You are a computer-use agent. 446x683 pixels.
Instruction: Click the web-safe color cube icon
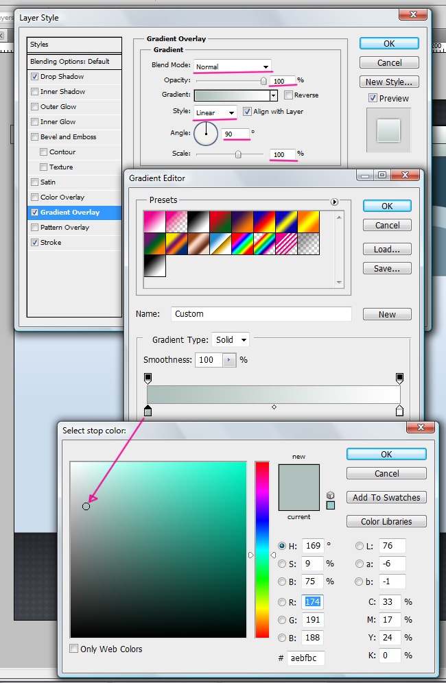(330, 495)
